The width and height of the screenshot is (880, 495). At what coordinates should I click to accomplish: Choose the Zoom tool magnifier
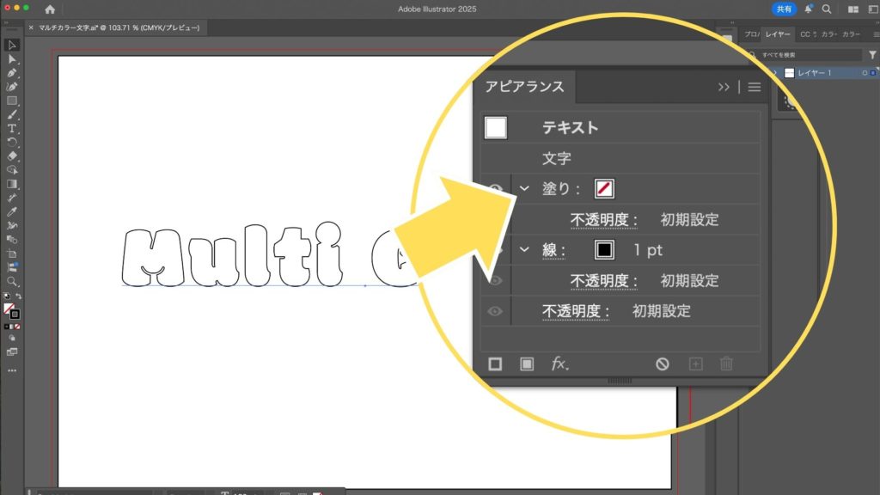coord(12,281)
